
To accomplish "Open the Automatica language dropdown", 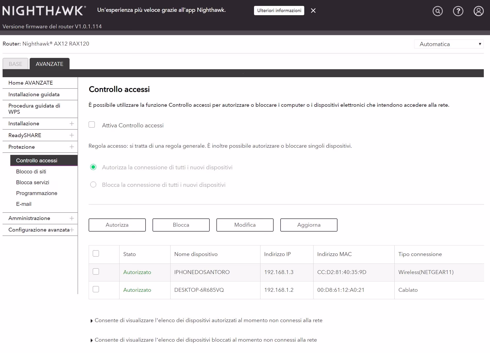I will [x=449, y=44].
